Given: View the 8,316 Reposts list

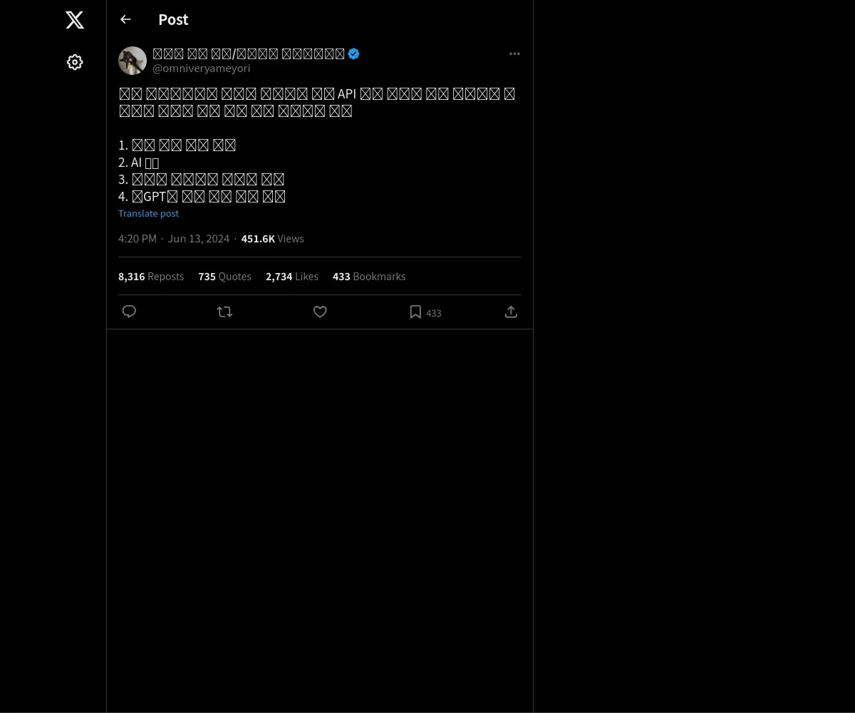Looking at the screenshot, I should tap(151, 277).
